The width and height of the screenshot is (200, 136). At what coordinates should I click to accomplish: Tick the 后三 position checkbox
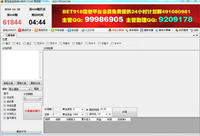tap(24, 44)
